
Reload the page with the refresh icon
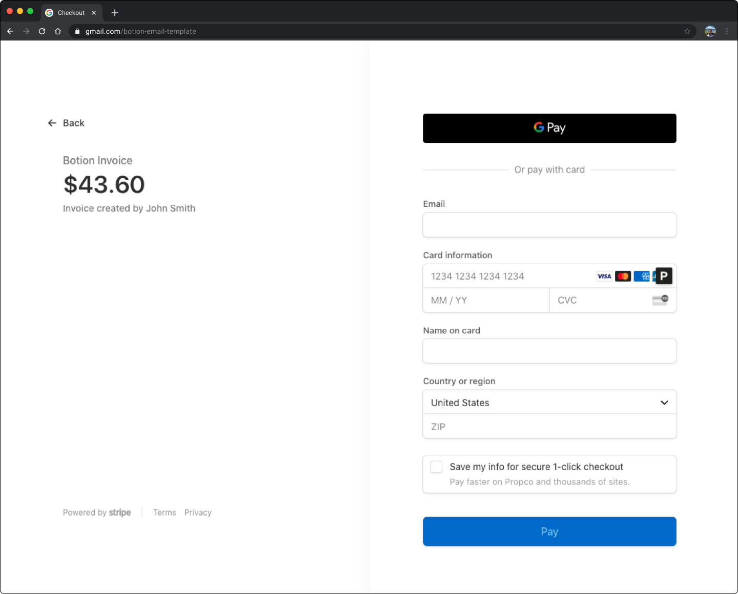tap(42, 31)
